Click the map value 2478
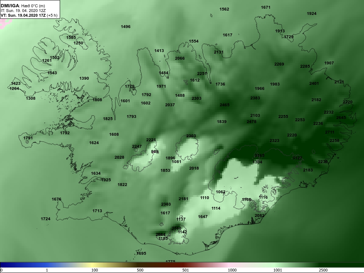The width and height of the screenshot is (364, 273). click(x=252, y=122)
